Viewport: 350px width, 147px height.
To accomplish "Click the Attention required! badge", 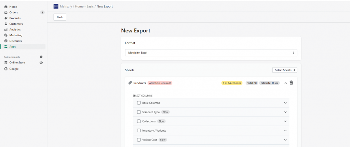I will coord(160,83).
